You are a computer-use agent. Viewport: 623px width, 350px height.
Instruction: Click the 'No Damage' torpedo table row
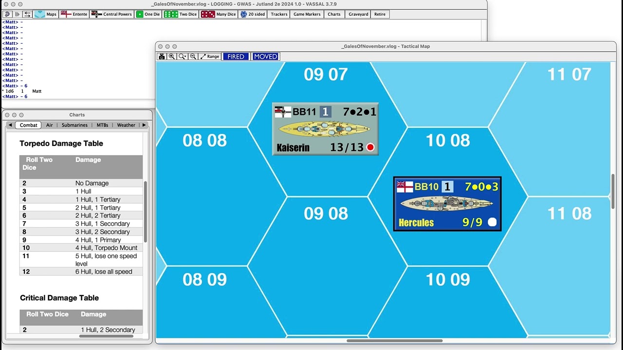pyautogui.click(x=81, y=183)
